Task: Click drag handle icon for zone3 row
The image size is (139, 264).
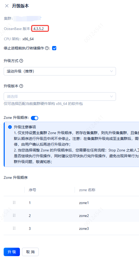Action: click(x=14, y=228)
